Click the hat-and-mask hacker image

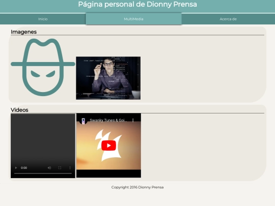point(43,68)
